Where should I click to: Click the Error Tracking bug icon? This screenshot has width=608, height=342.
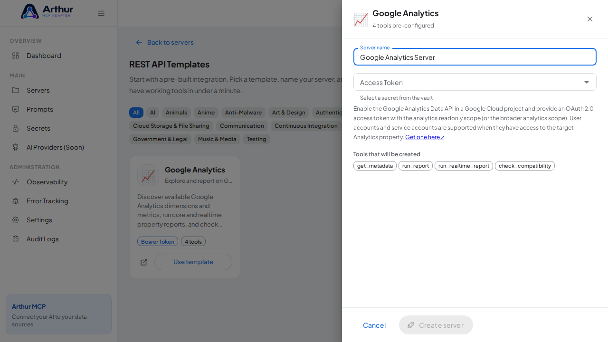point(16,201)
